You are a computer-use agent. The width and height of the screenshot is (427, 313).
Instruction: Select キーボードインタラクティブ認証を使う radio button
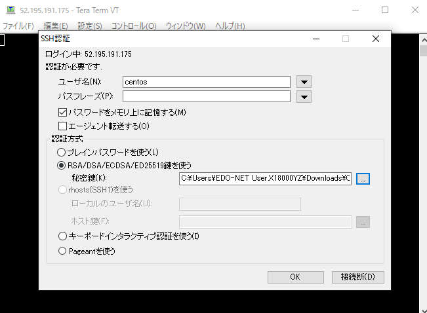coord(62,236)
